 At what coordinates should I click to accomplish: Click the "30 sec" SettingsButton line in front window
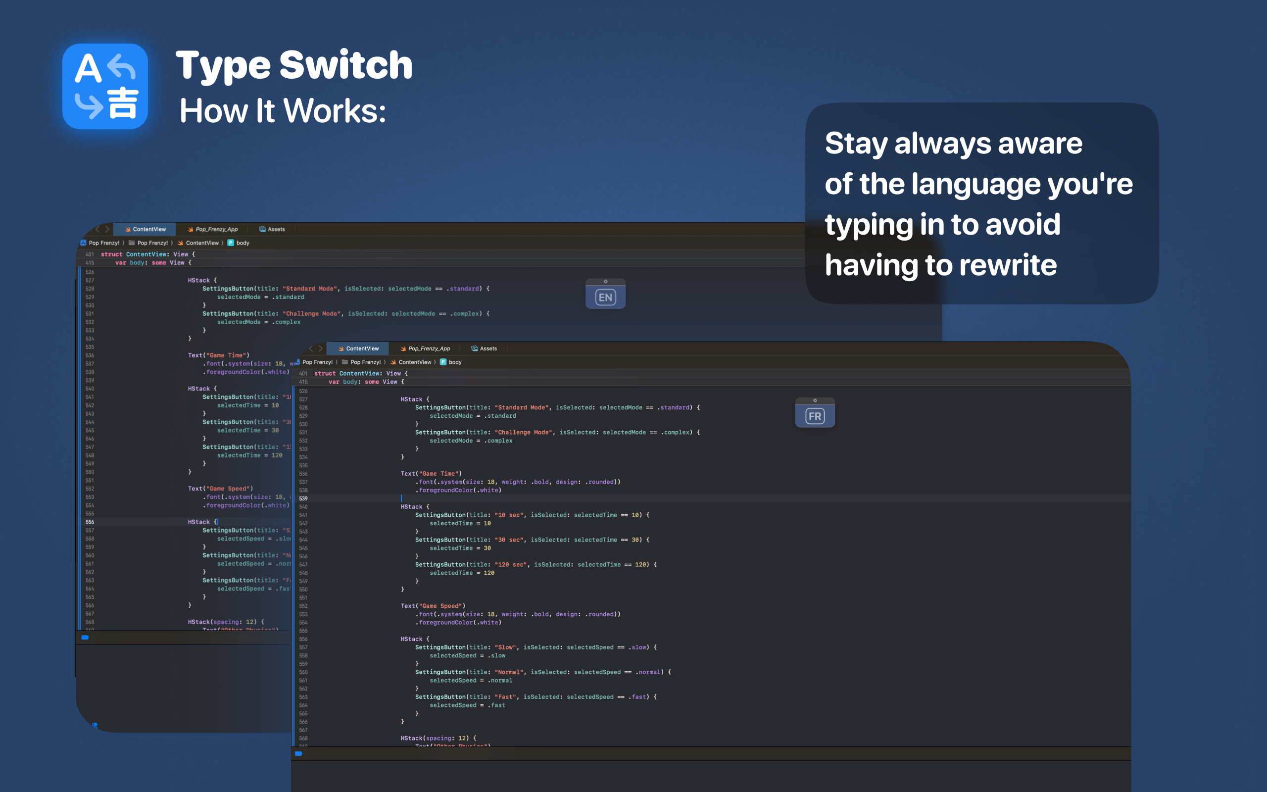tap(532, 540)
